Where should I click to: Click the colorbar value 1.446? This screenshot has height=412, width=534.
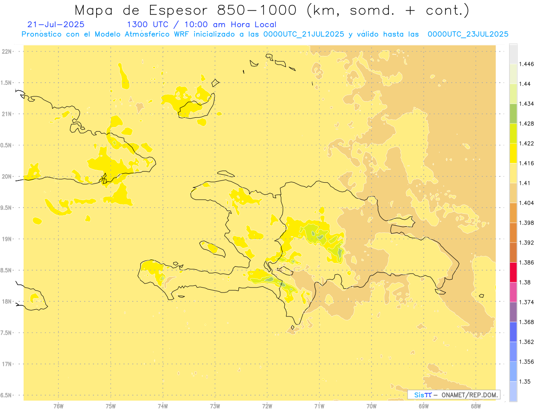[x=526, y=64]
